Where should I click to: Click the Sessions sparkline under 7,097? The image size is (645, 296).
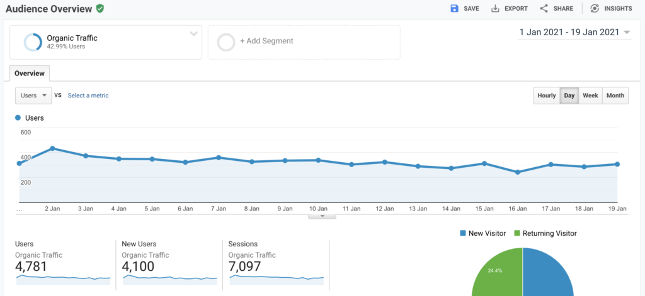click(x=277, y=280)
